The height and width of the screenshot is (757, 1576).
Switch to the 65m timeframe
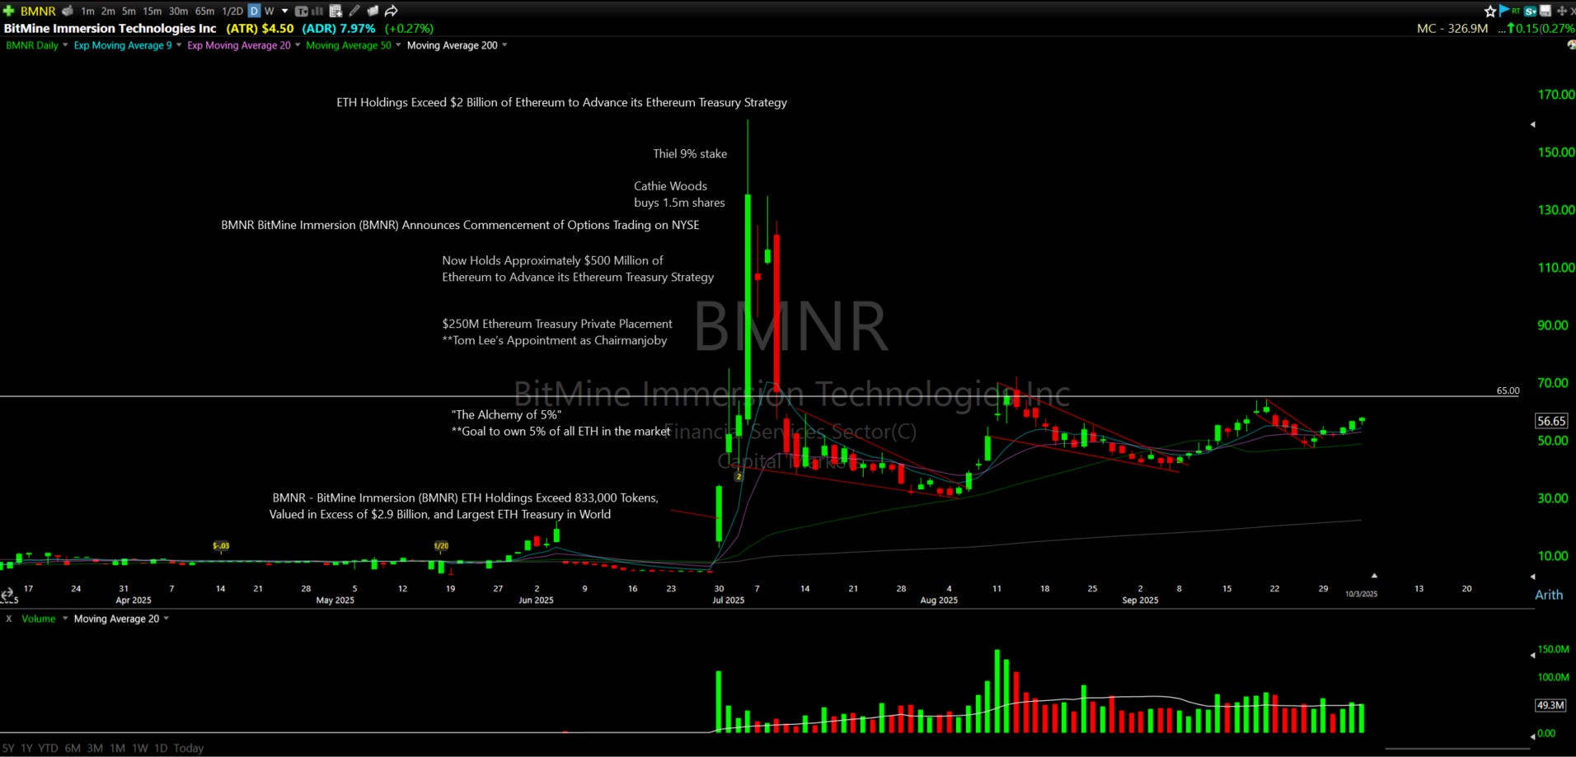tap(204, 11)
